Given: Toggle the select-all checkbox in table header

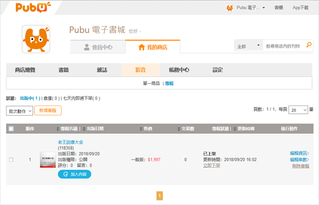Looking at the screenshot, I should point(11,128).
